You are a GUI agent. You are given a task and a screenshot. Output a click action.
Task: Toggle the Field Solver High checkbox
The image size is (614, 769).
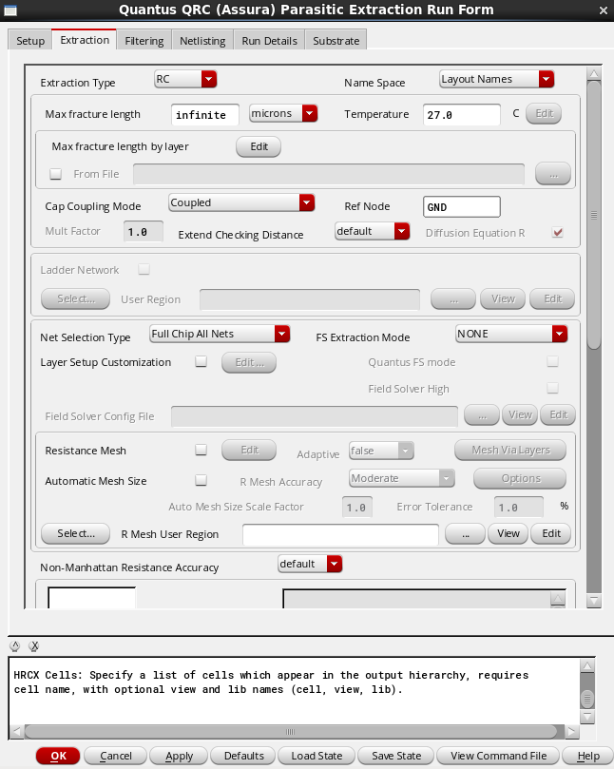(553, 388)
